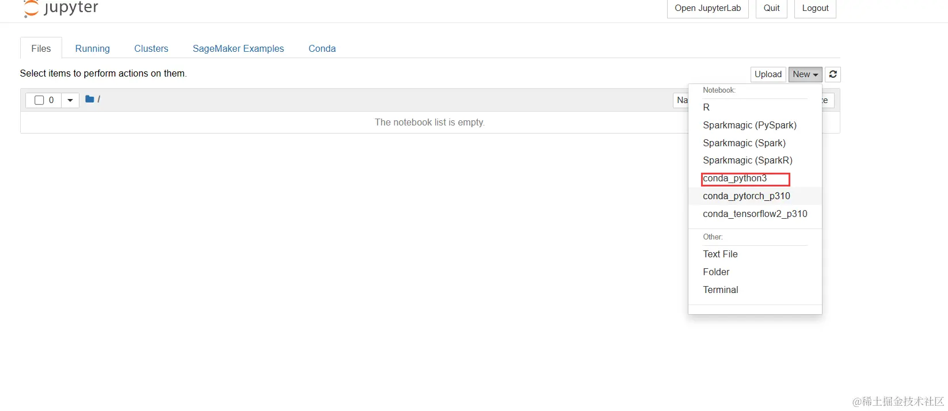This screenshot has height=411, width=948.
Task: Create a new Text File
Action: pyautogui.click(x=755, y=254)
